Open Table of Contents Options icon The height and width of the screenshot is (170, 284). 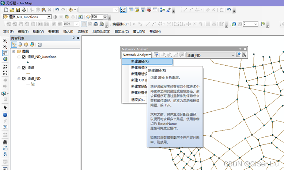pyautogui.click(x=40, y=45)
